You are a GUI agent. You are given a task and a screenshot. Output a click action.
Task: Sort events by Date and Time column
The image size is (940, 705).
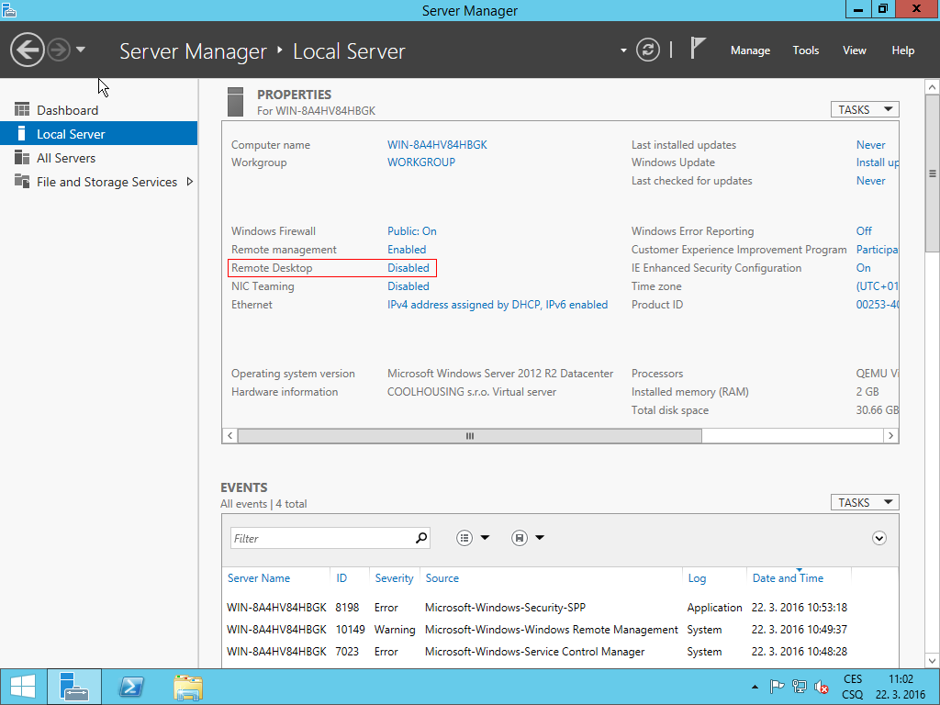pyautogui.click(x=788, y=578)
